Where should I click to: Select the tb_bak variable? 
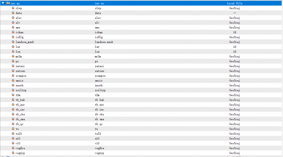coord(20,100)
